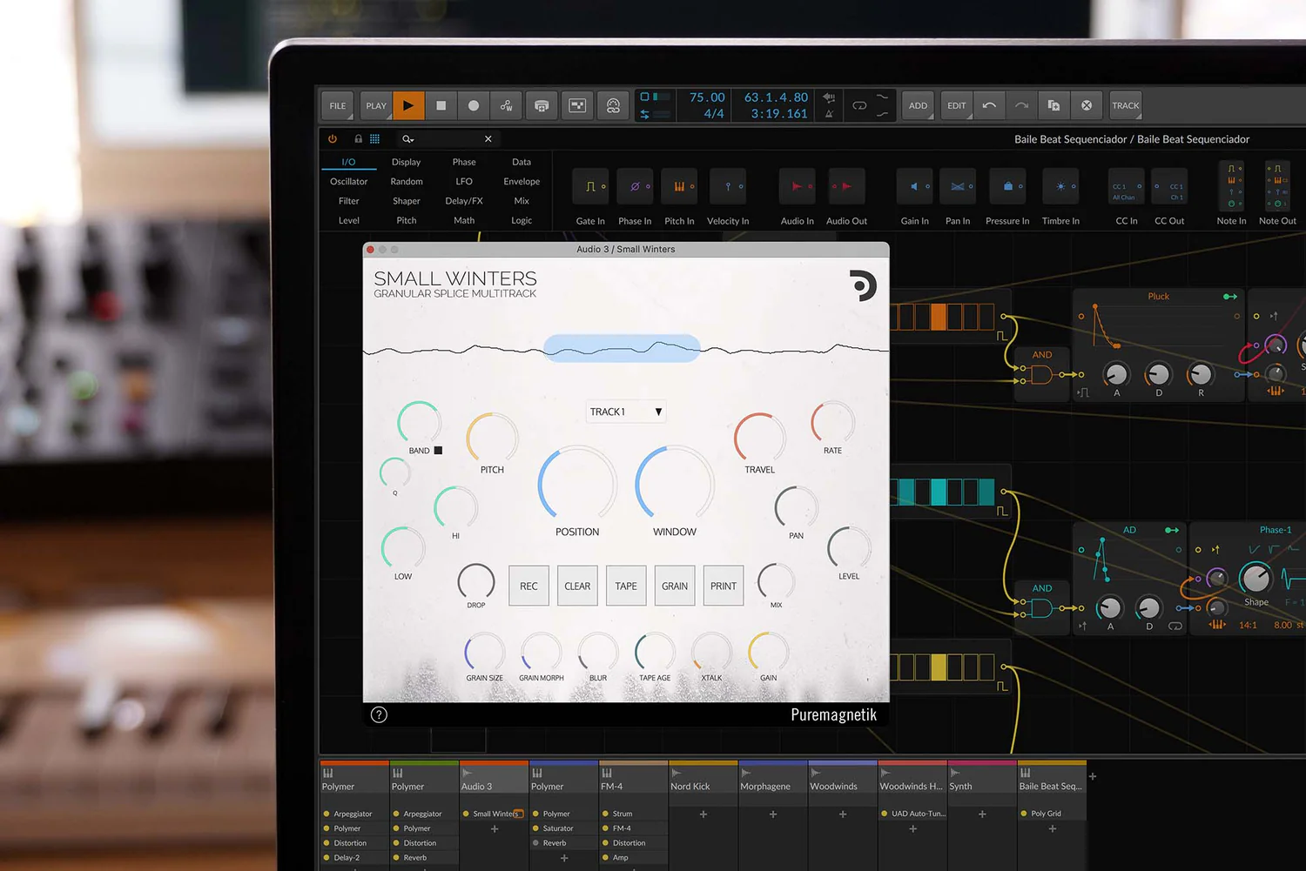
Task: Select the I/O module category
Action: [x=348, y=162]
